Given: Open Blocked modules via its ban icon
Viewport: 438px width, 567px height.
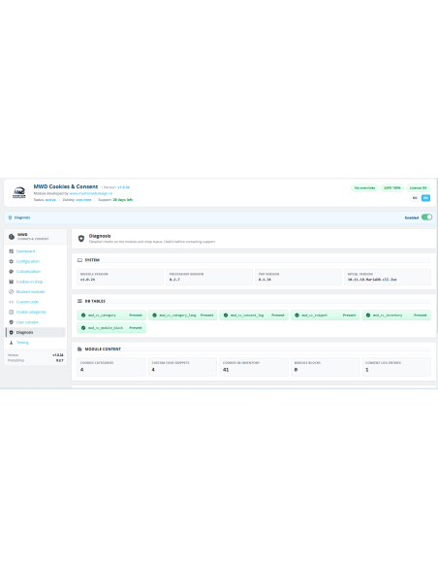Looking at the screenshot, I should [12, 291].
